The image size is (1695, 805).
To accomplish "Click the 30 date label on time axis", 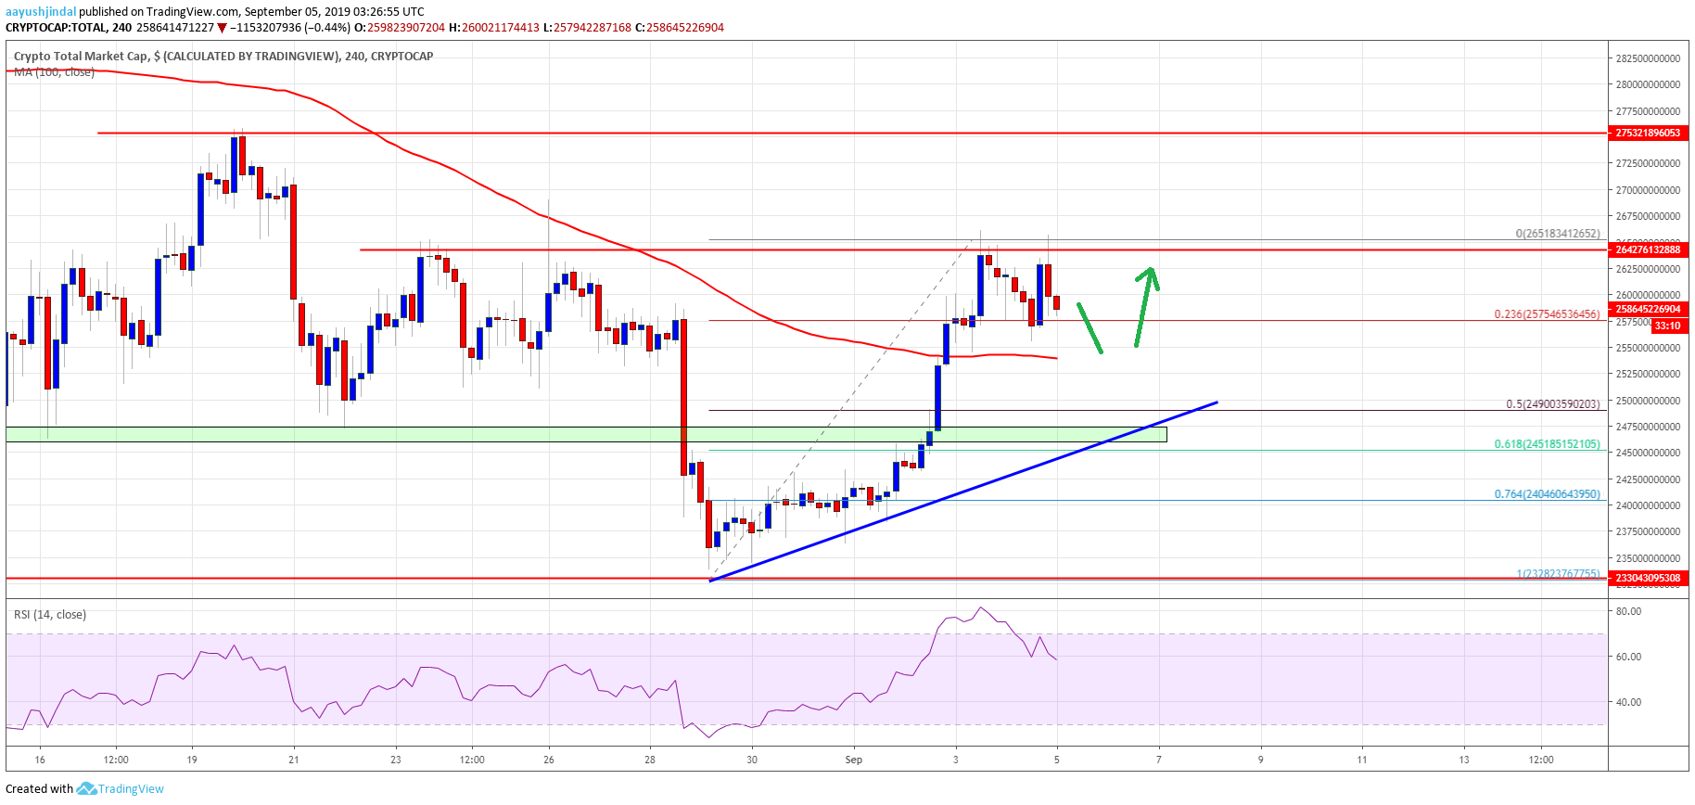I will (752, 760).
